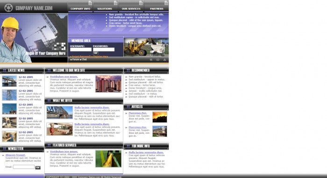This screenshot has width=327, height=178.
Task: Click the Username input field
Action: coord(81,49)
